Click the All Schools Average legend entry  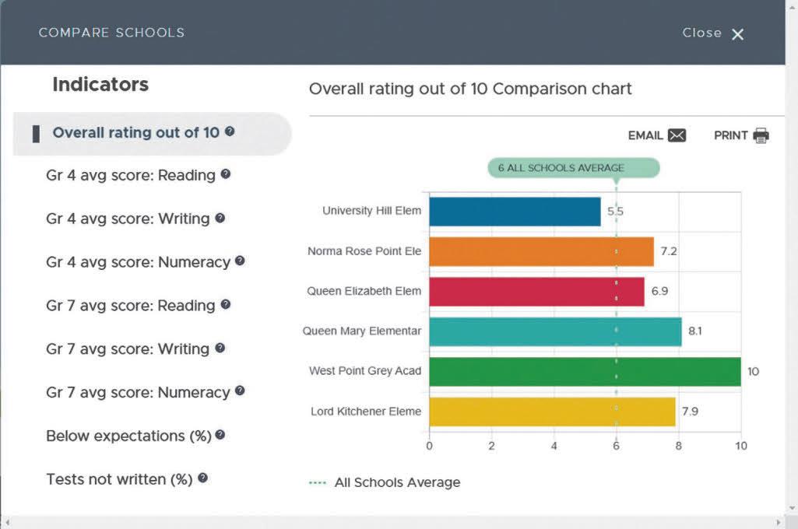[385, 482]
